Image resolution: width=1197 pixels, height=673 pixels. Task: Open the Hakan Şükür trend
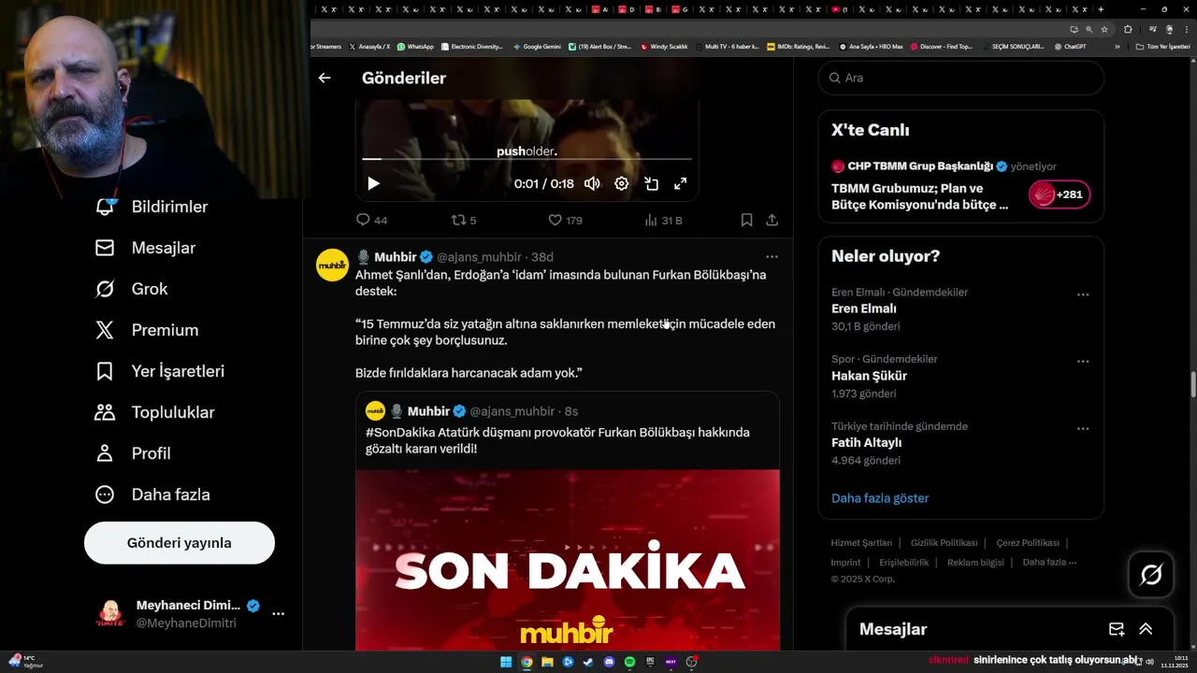tap(869, 376)
